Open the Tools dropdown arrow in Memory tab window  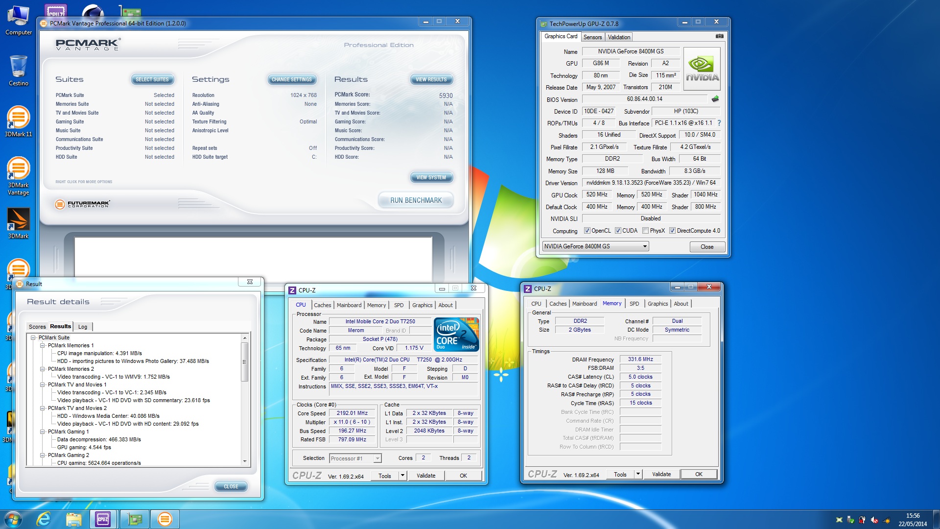(x=638, y=474)
